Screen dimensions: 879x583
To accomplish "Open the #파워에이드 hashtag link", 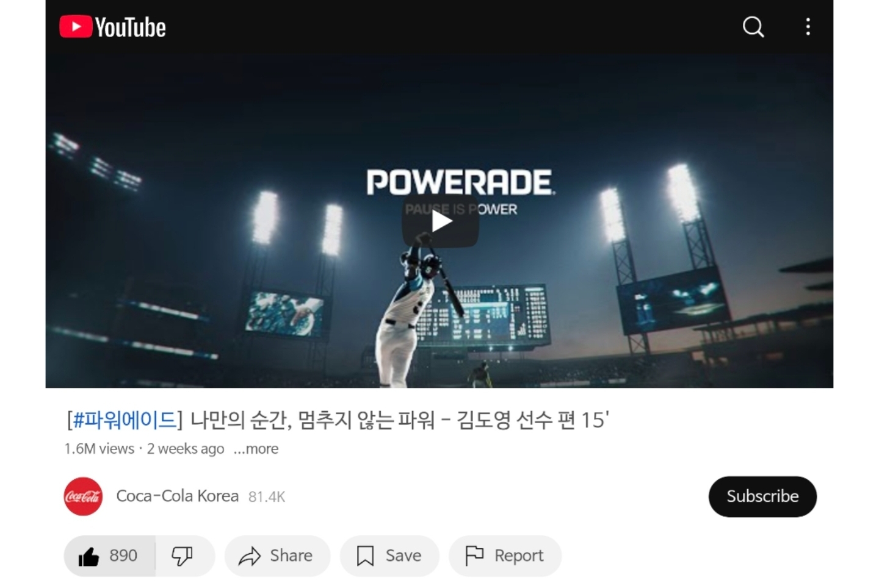I will pos(125,420).
